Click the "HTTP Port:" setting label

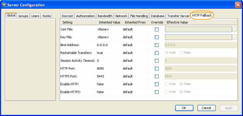[68, 68]
